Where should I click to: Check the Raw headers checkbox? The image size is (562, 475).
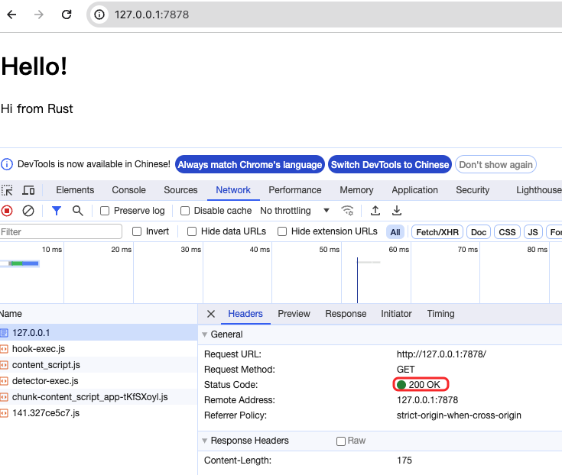tap(341, 441)
